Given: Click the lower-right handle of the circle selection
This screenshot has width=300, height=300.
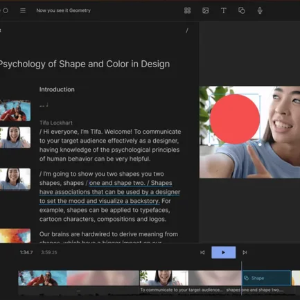Looking at the screenshot, I should [260, 145].
